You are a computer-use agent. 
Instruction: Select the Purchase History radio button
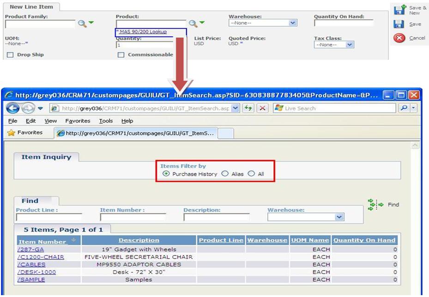pos(166,173)
